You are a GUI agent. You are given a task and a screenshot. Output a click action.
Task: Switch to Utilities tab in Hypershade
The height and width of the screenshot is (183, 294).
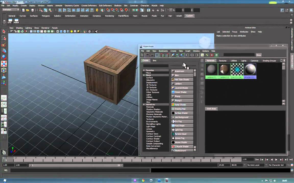234,61
